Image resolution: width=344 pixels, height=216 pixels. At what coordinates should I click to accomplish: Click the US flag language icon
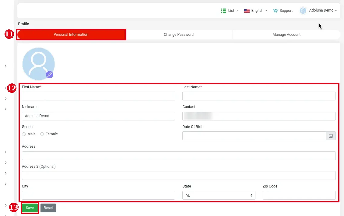[247, 11]
